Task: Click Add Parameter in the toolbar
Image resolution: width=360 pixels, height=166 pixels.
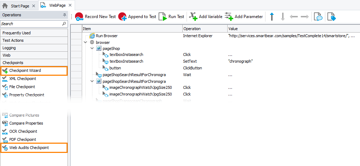Action: click(244, 17)
